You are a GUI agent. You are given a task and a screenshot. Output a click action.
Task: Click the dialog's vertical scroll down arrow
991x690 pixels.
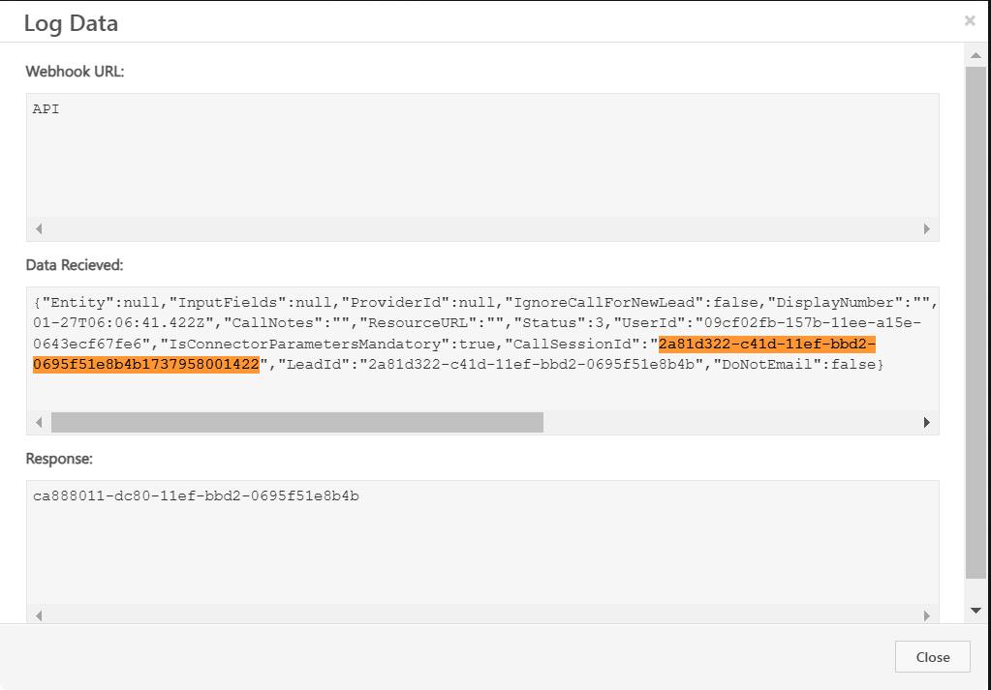pos(976,610)
